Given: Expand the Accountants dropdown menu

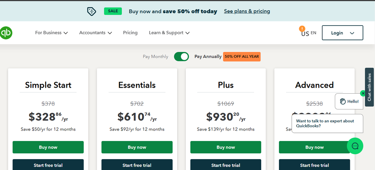Looking at the screenshot, I should [95, 33].
